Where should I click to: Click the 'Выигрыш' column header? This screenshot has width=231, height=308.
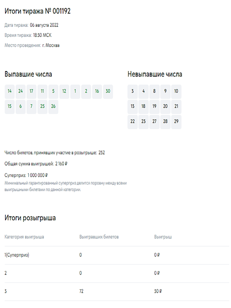[x=163, y=237]
